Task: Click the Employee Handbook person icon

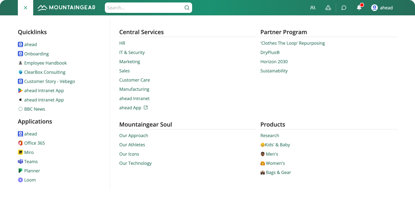Action: pyautogui.click(x=20, y=63)
